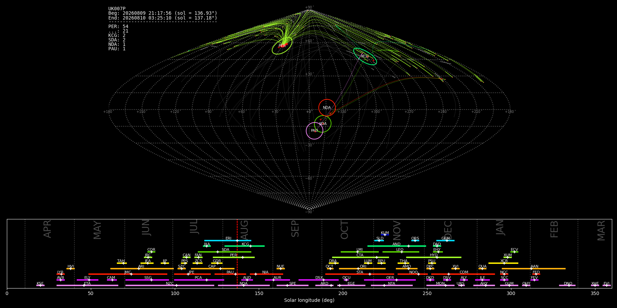Click the ERI cyan timeline bar

[x=228, y=241]
